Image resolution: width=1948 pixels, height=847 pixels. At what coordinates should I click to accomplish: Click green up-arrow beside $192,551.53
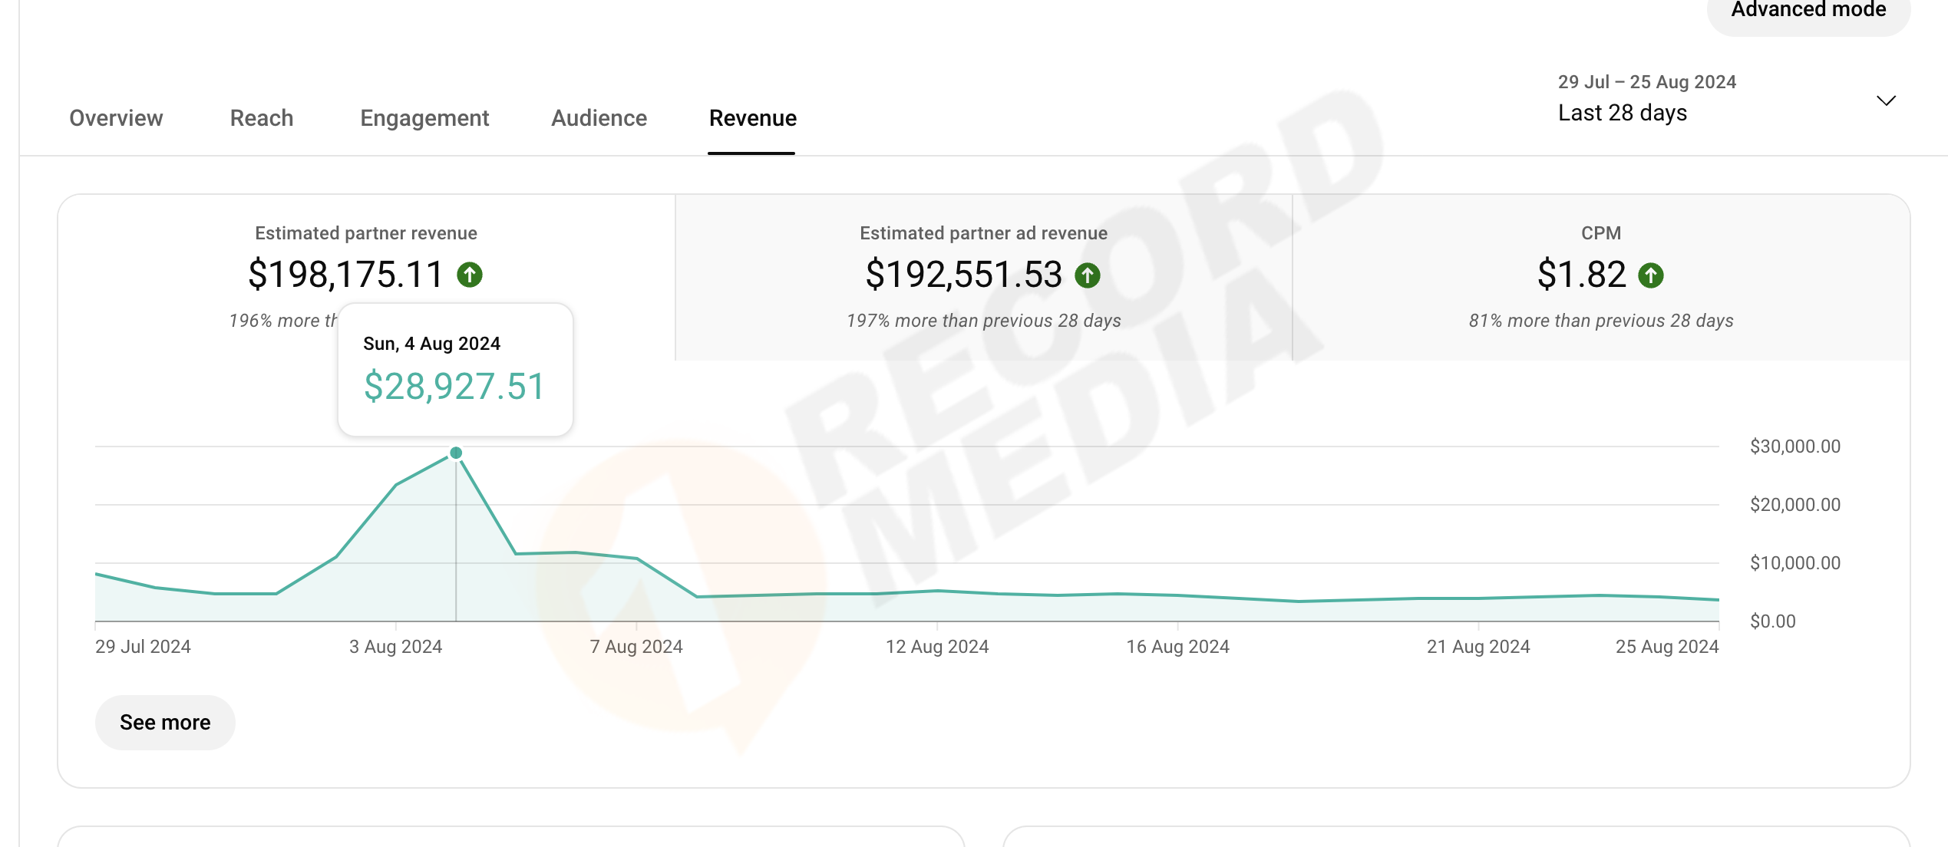[x=1087, y=275]
